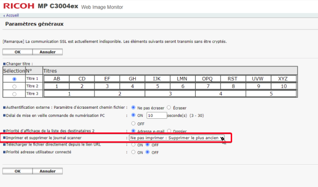
Task: Select 'Adresse e-mail' display priority
Action: (x=134, y=131)
